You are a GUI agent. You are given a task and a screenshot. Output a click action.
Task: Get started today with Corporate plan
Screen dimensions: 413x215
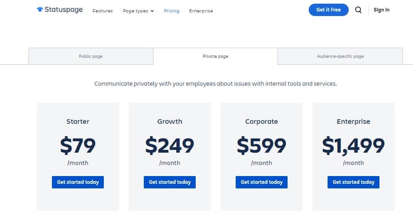coord(261,182)
